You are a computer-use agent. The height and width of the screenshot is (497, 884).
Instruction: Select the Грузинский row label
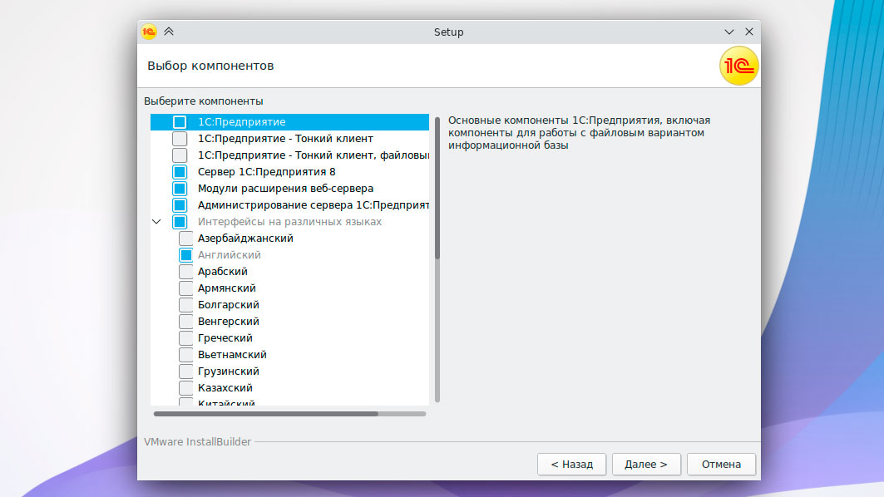229,372
